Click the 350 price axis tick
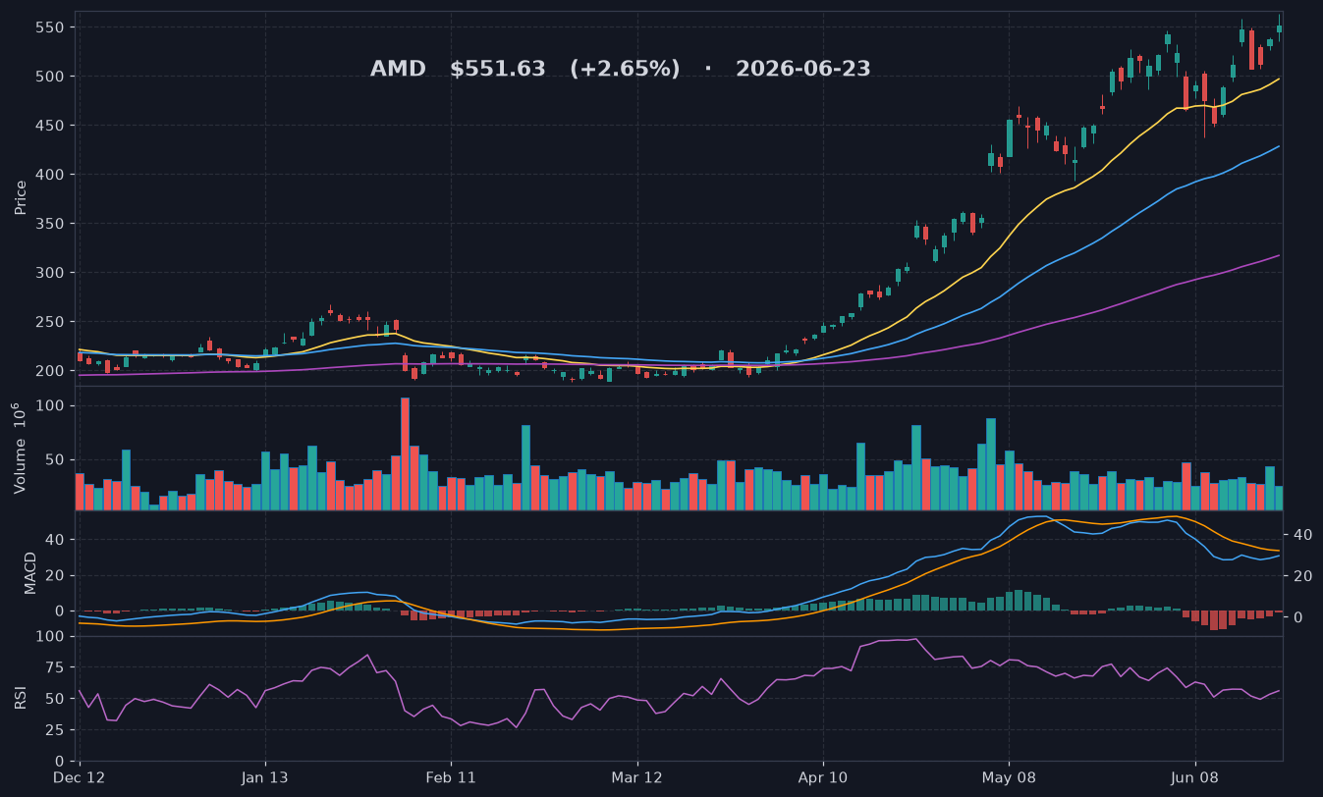This screenshot has width=1323, height=797. coord(51,224)
